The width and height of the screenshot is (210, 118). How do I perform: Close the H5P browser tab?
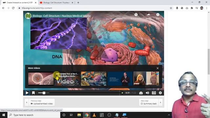point(36,3)
